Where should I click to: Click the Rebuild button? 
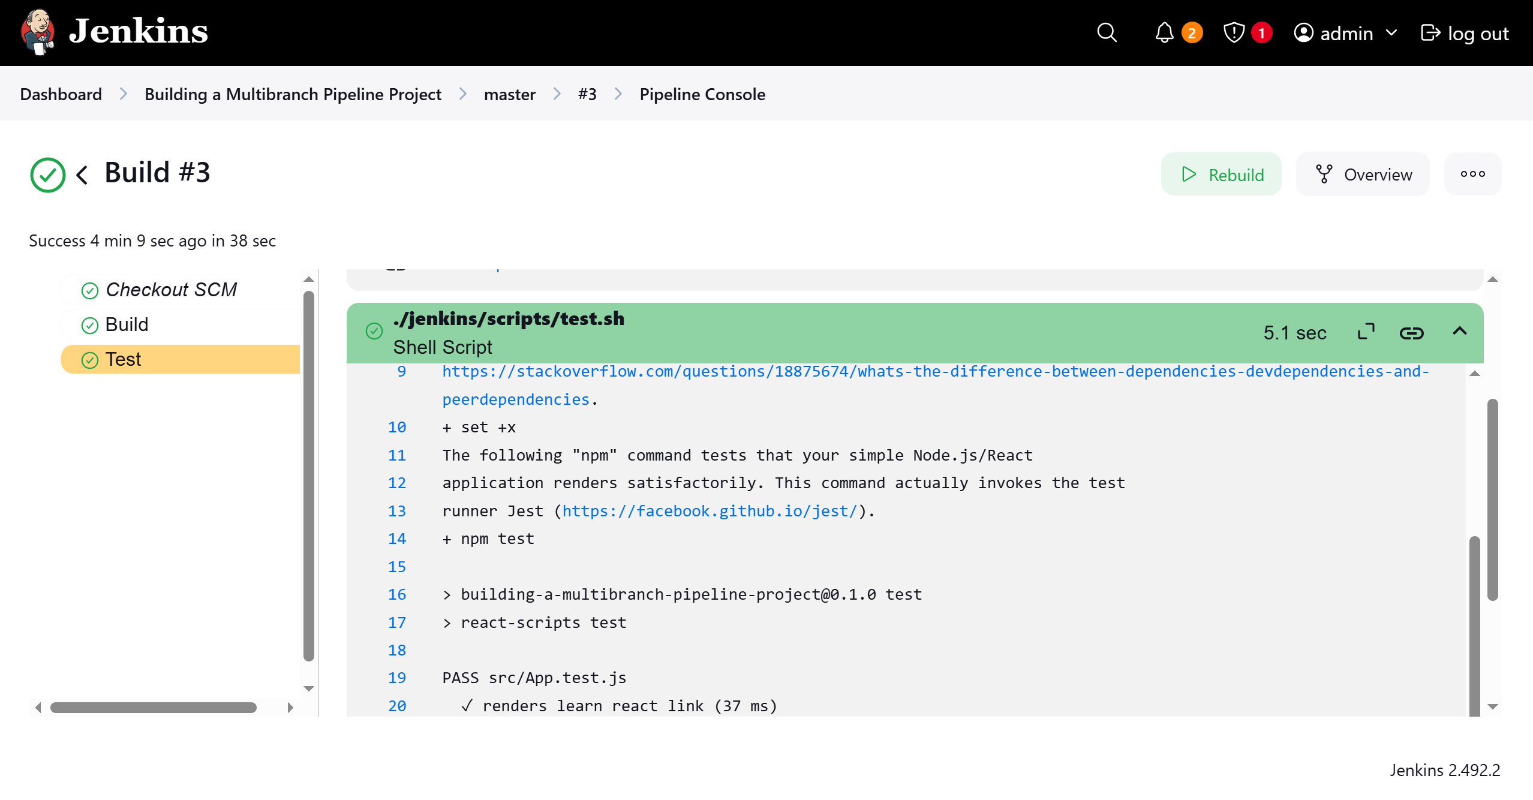point(1221,174)
